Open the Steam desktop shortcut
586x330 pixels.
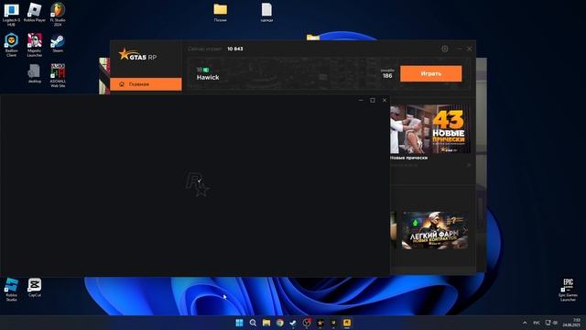(x=58, y=43)
